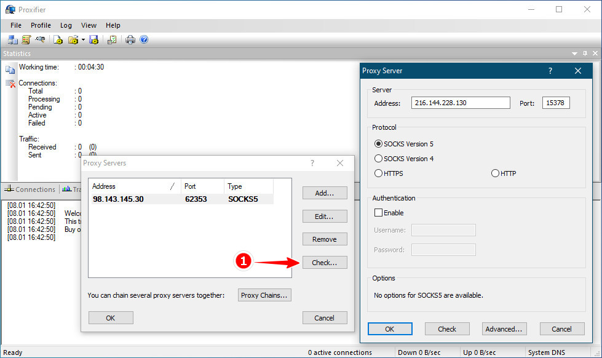Screen dimensions: 602x358
Task: Expand the open profile dropdown arrow
Action: [83, 39]
